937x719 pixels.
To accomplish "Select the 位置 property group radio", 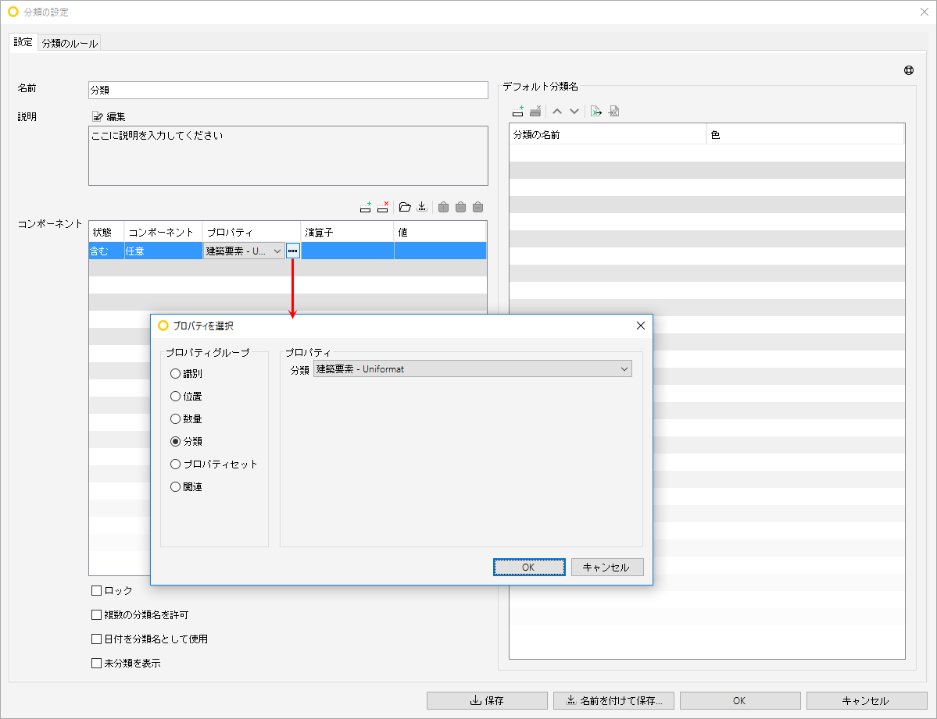I will [x=187, y=397].
